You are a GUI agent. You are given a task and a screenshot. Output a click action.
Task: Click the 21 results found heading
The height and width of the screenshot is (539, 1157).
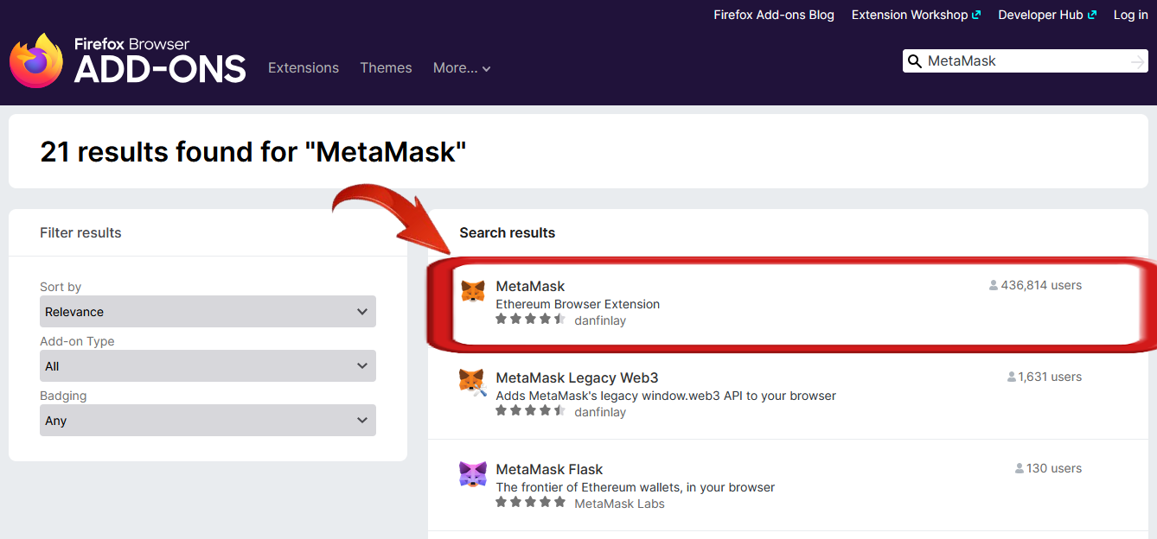[253, 152]
